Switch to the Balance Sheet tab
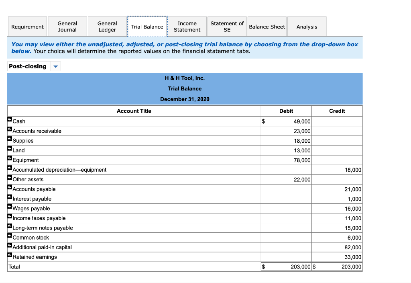This screenshot has height=283, width=411. click(267, 26)
